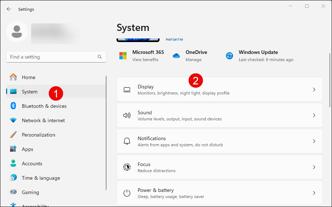This screenshot has height=207, width=332.
Task: Click the OneDrive cloud icon
Action: [176, 56]
